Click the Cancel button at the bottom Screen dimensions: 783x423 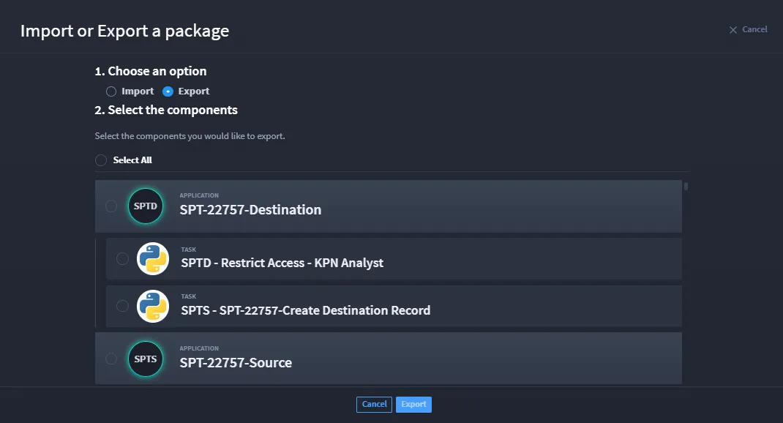(x=374, y=405)
